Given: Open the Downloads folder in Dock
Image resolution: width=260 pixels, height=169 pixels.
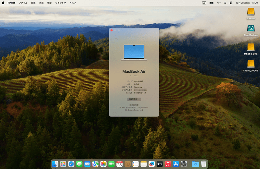Looking at the screenshot, I should [x=196, y=164].
